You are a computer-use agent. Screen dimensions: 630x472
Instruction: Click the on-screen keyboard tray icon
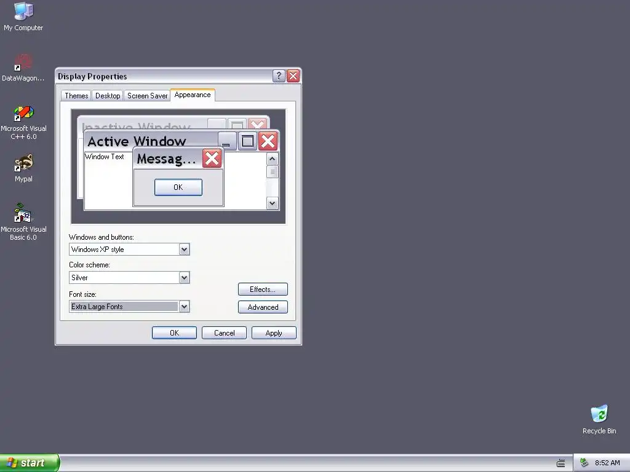pyautogui.click(x=561, y=463)
